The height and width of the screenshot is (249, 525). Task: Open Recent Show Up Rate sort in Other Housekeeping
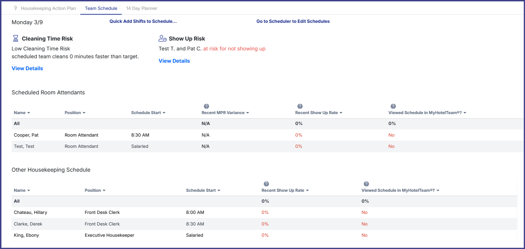pos(307,190)
